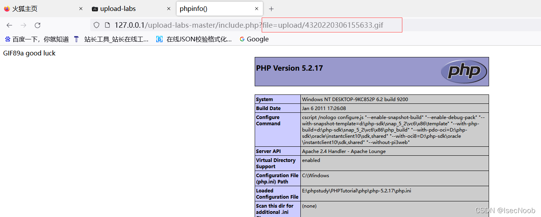The height and width of the screenshot is (217, 541).
Task: Click the enabled value cell
Action: tap(395, 163)
